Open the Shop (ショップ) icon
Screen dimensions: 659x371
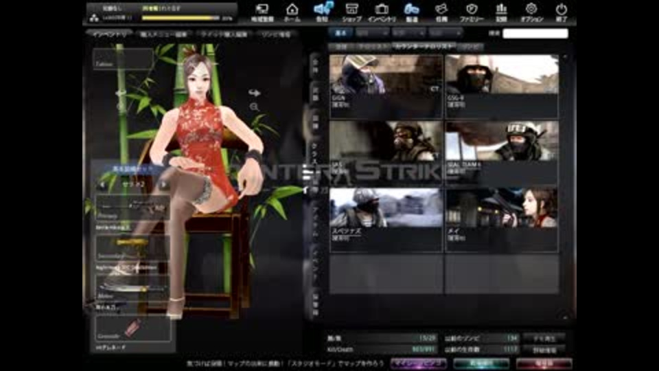(351, 12)
